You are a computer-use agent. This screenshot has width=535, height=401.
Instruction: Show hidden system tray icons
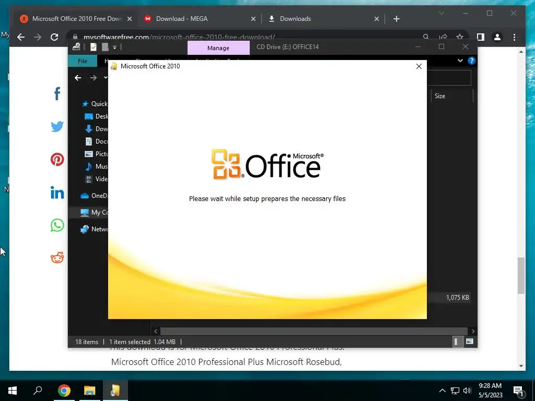442,391
